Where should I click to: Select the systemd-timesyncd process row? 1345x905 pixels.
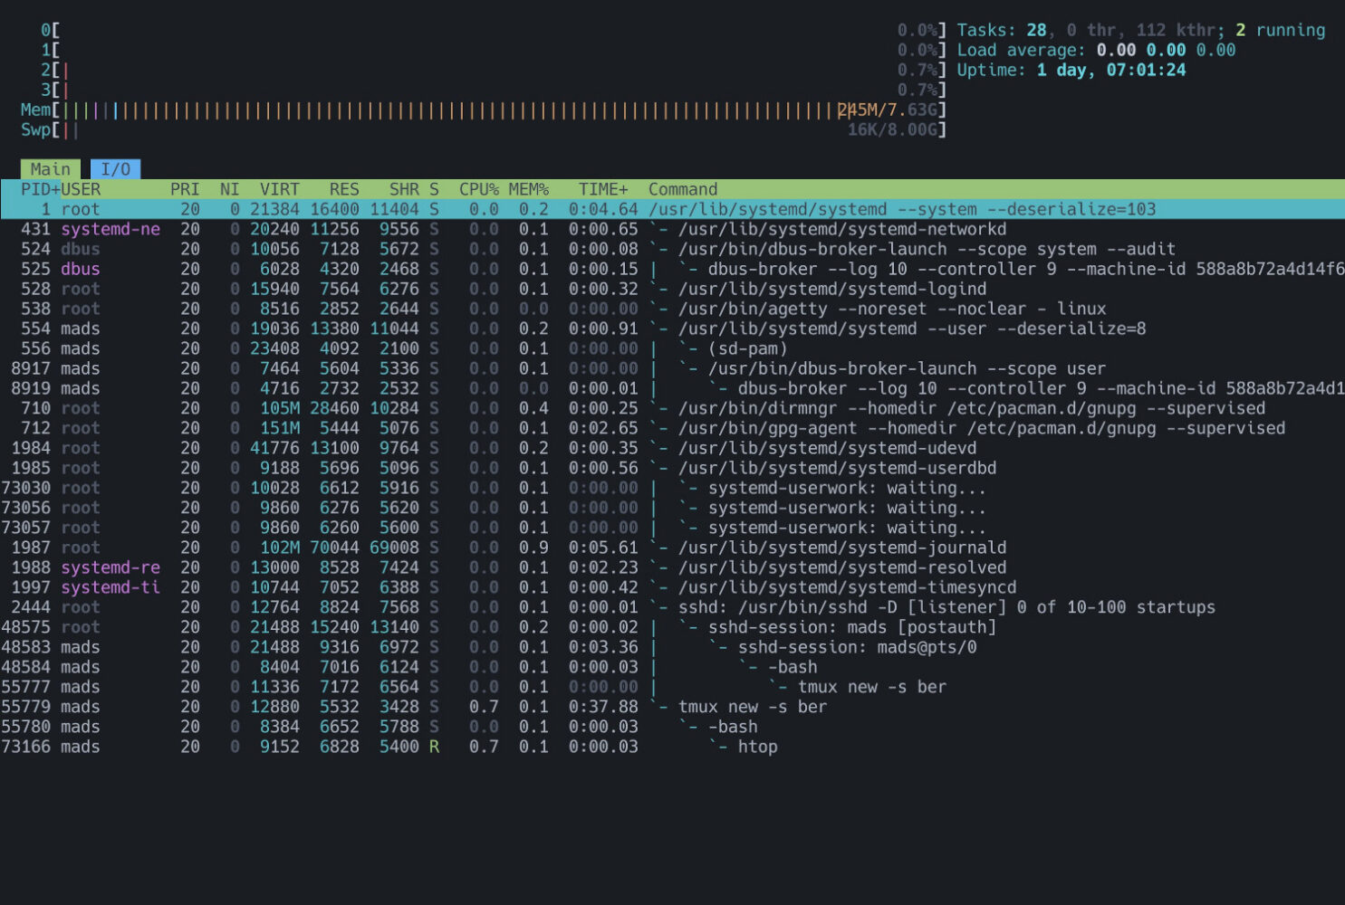tap(672, 587)
